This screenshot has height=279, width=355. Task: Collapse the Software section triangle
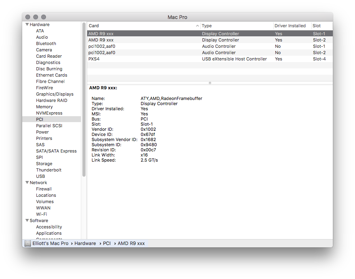[27, 220]
